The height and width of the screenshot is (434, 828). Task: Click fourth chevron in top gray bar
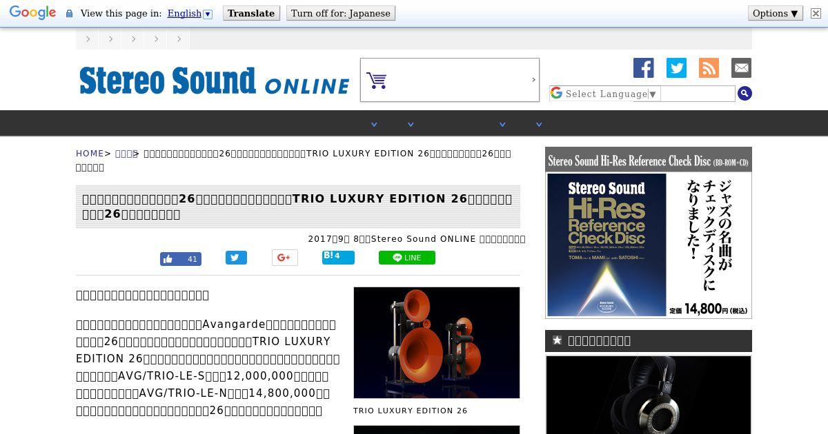coord(155,39)
